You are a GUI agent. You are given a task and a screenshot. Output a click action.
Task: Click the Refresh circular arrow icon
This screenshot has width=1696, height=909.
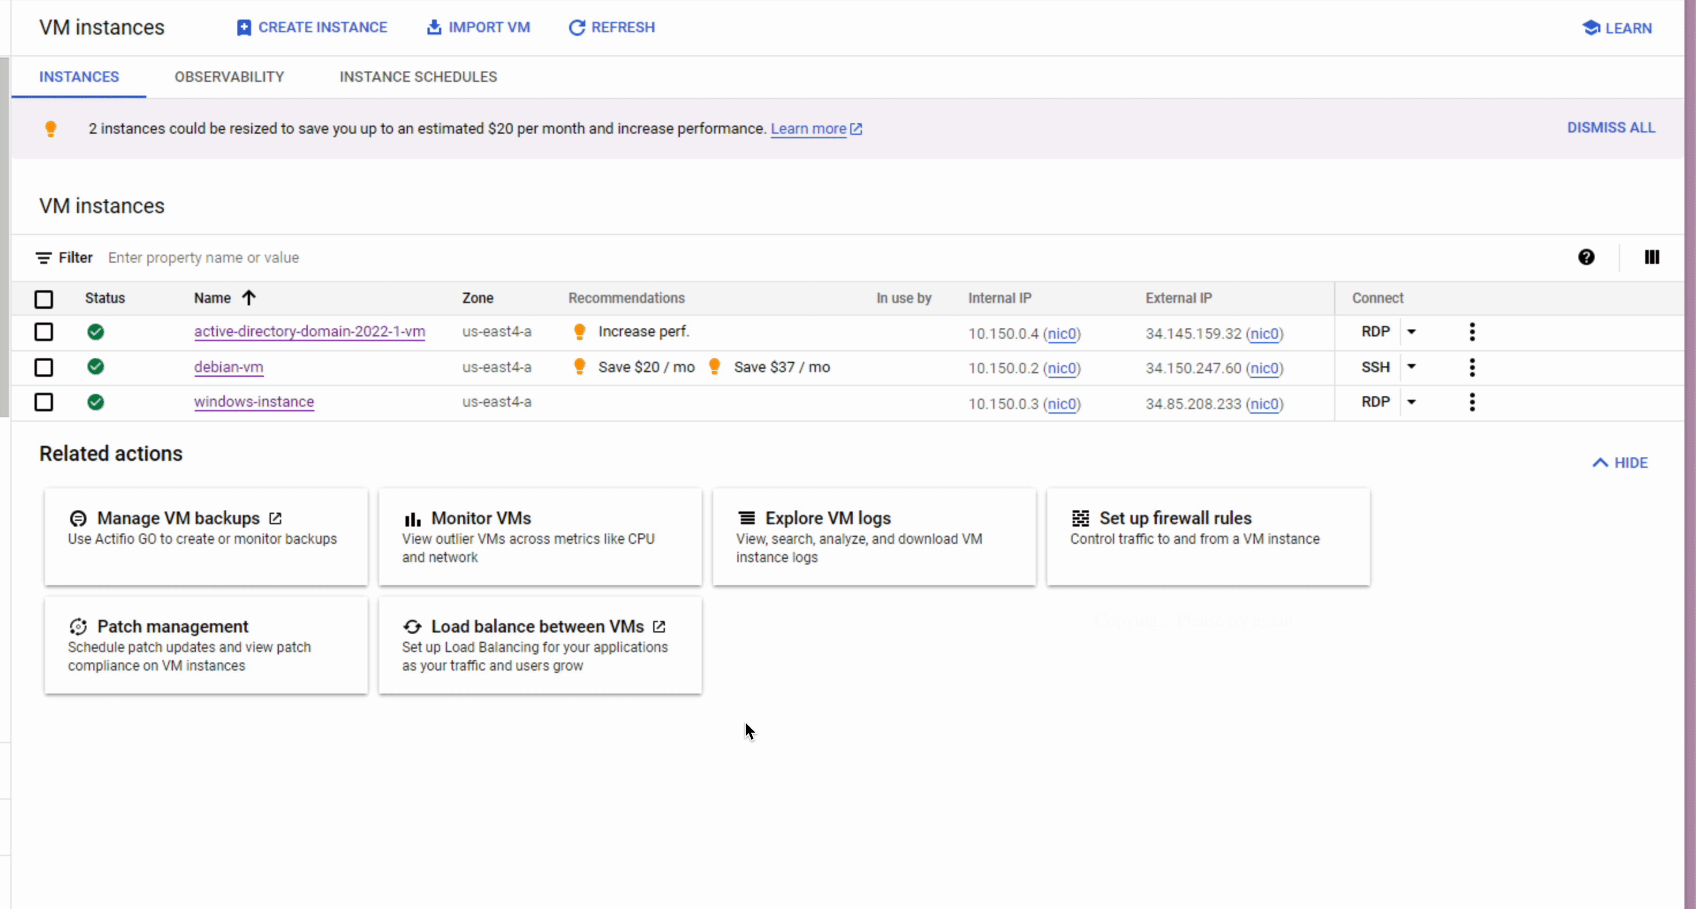coord(577,28)
